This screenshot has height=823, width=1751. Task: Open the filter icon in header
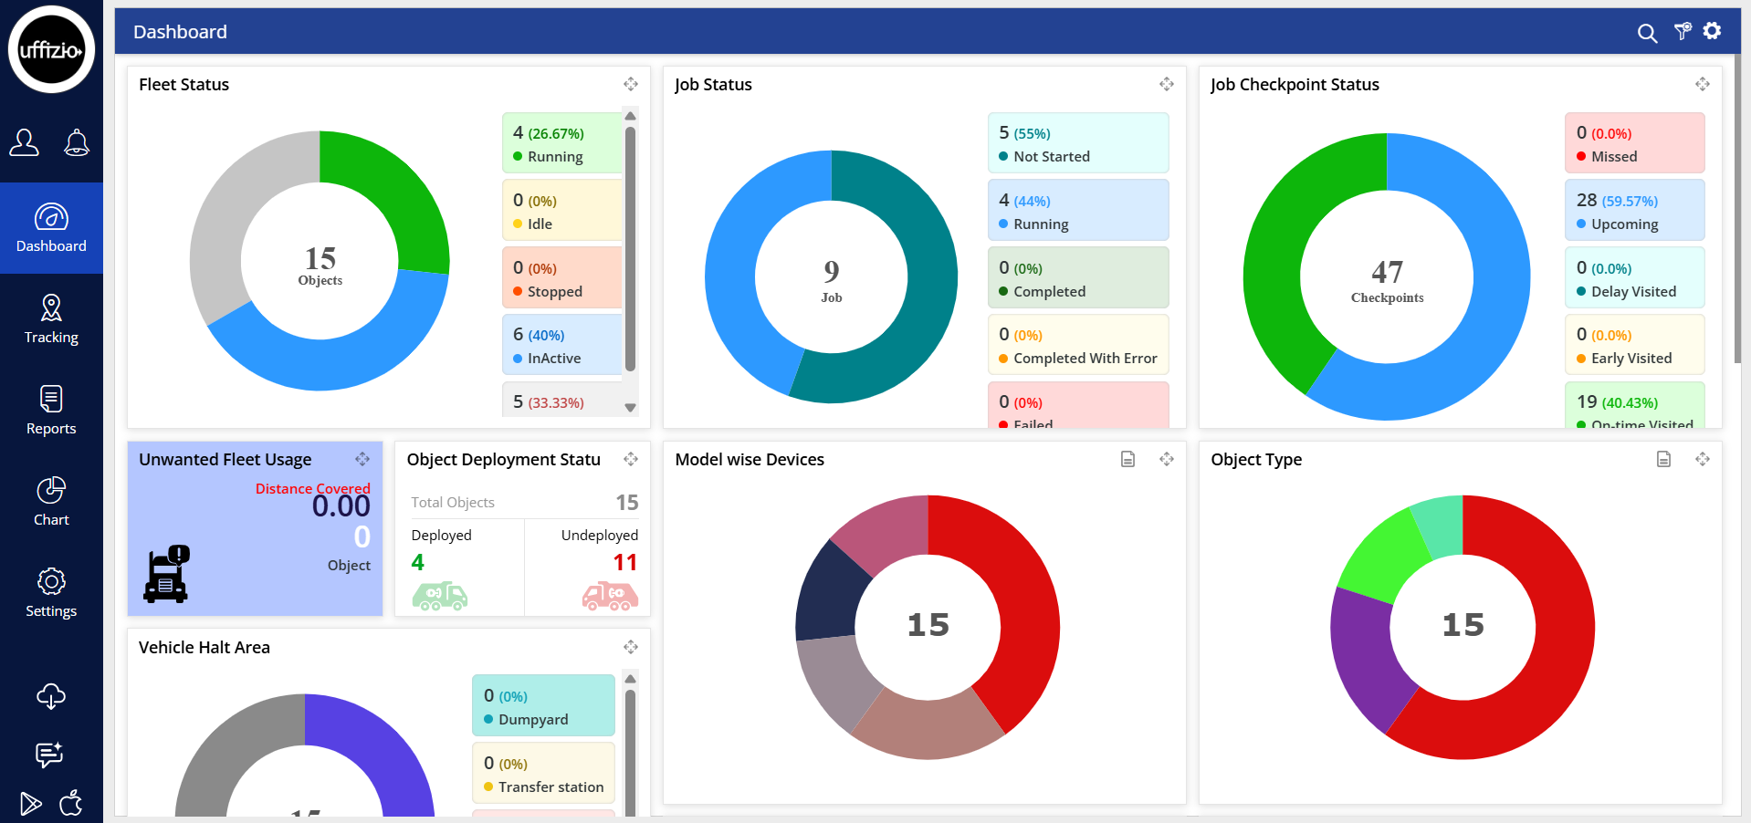click(1682, 32)
